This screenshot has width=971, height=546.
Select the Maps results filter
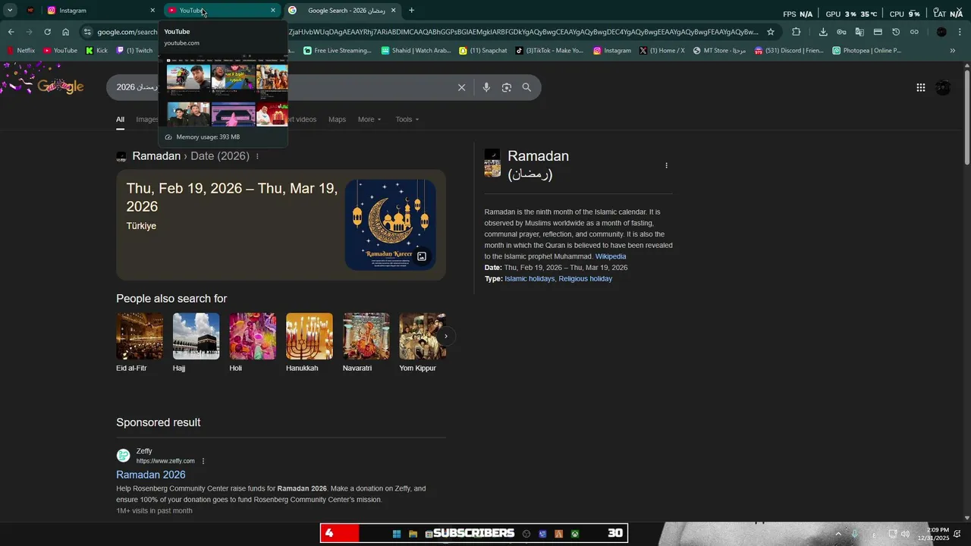(x=337, y=119)
